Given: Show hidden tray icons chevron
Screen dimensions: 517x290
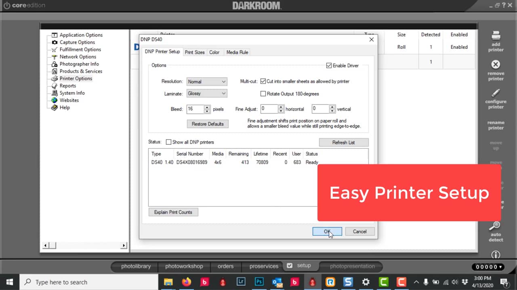Looking at the screenshot, I should pos(416,282).
